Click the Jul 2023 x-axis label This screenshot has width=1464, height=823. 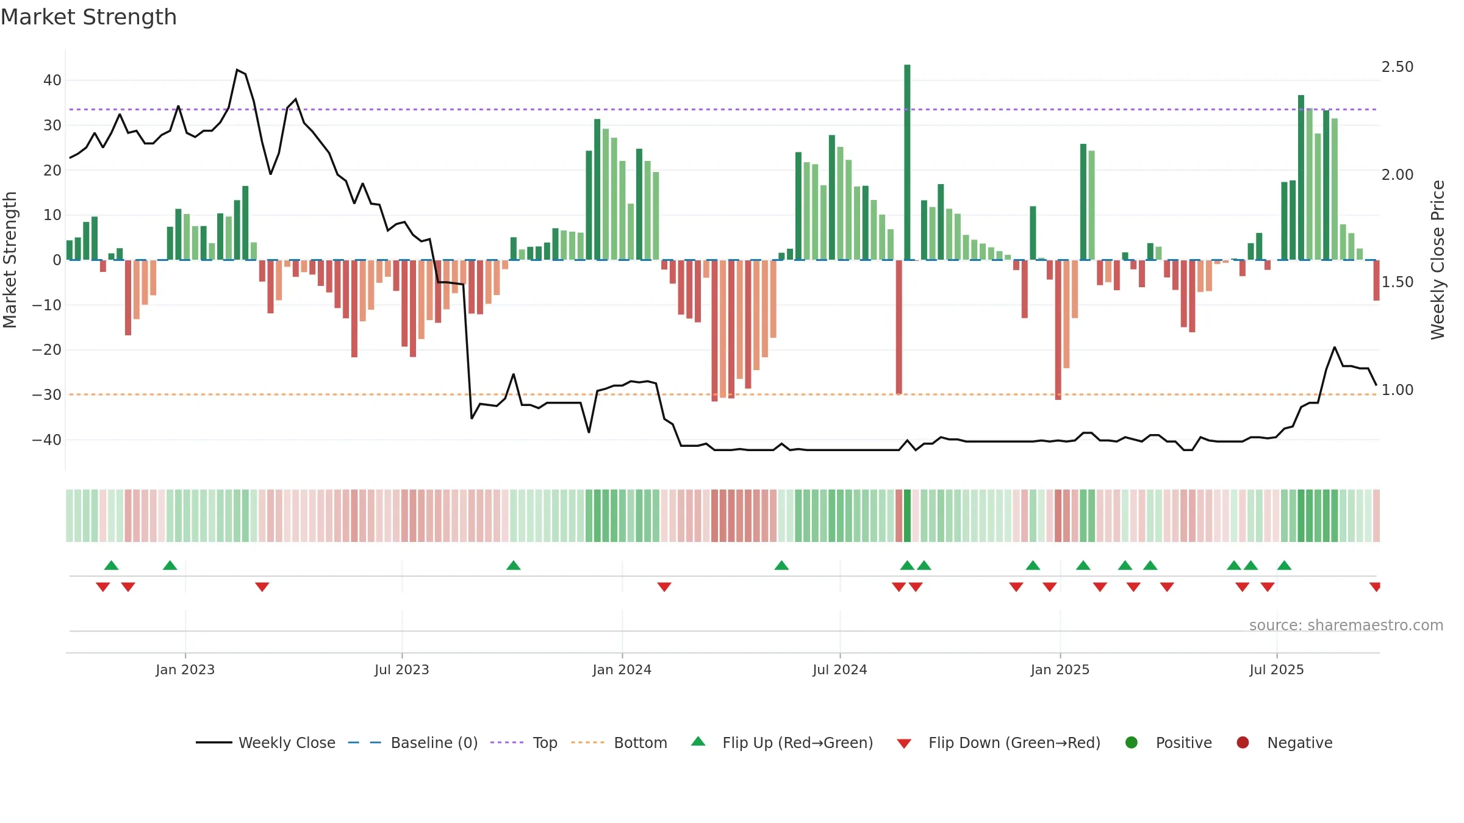click(x=402, y=669)
